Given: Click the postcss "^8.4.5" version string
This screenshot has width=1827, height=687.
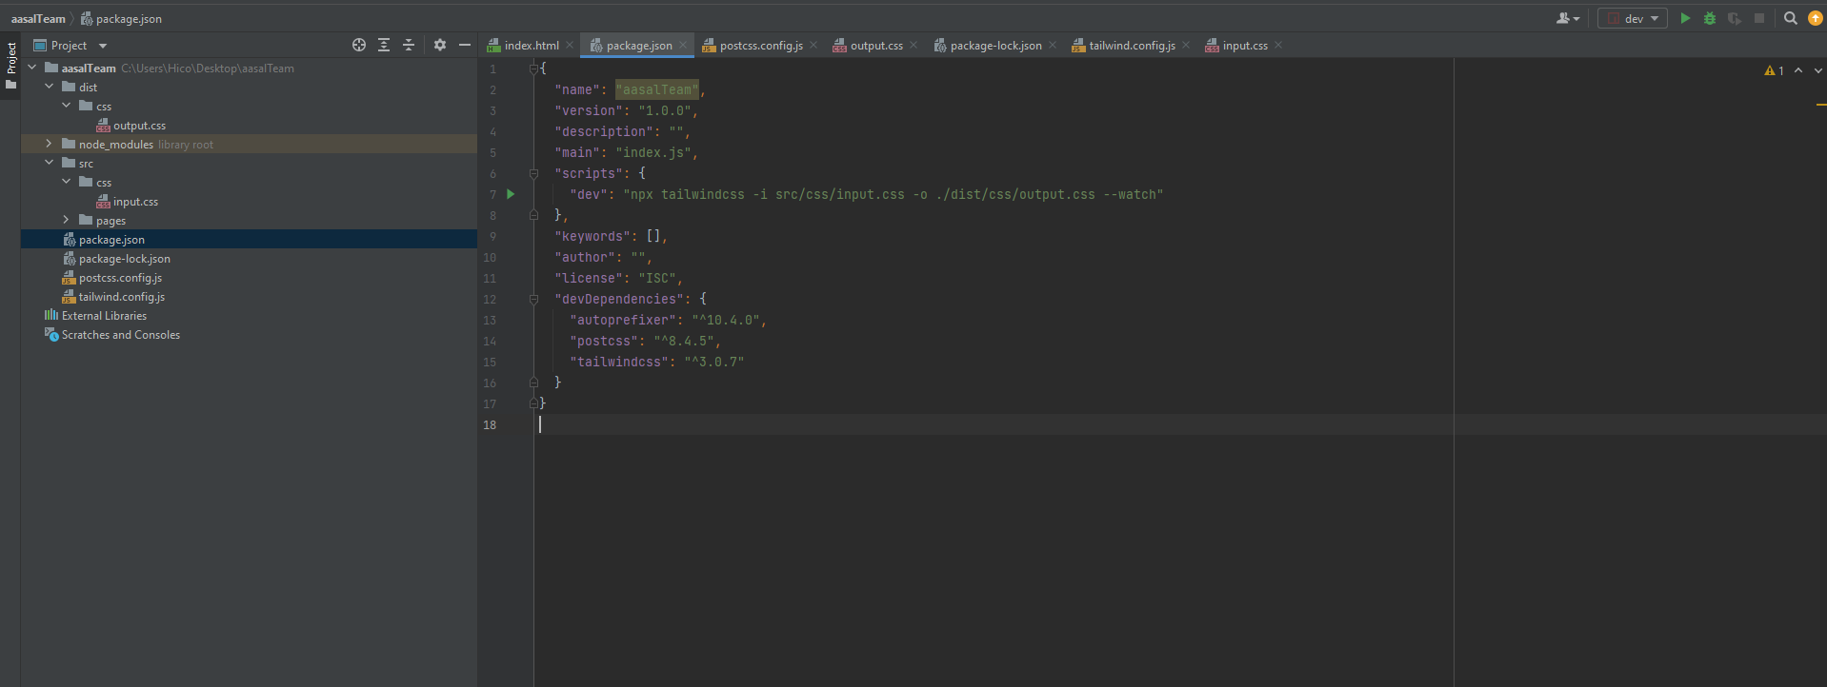Looking at the screenshot, I should coord(684,341).
